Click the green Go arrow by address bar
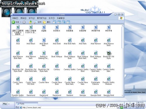This screenshot has width=146, height=109. pos(121,108)
